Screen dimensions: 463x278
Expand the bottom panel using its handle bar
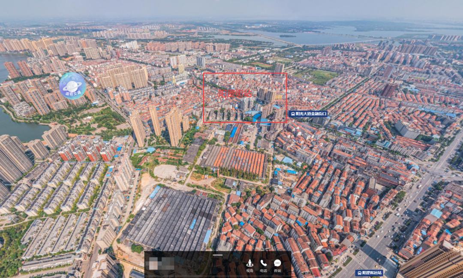218,255
